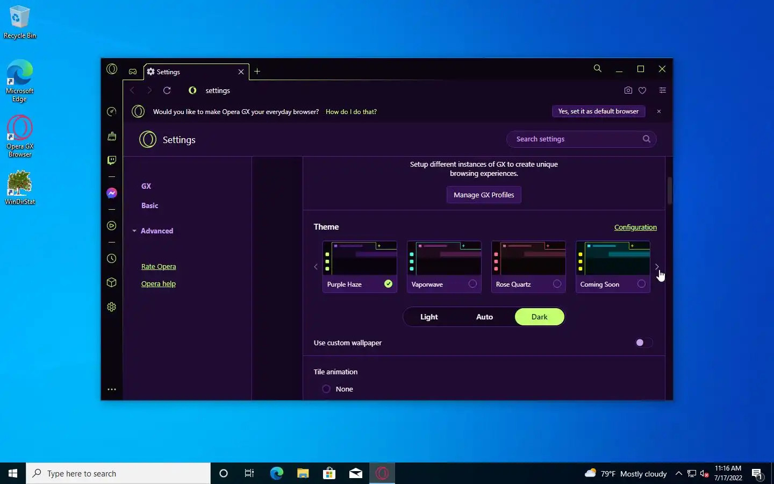This screenshot has height=484, width=774.
Task: Select the Coming Soon theme radio
Action: coord(641,284)
